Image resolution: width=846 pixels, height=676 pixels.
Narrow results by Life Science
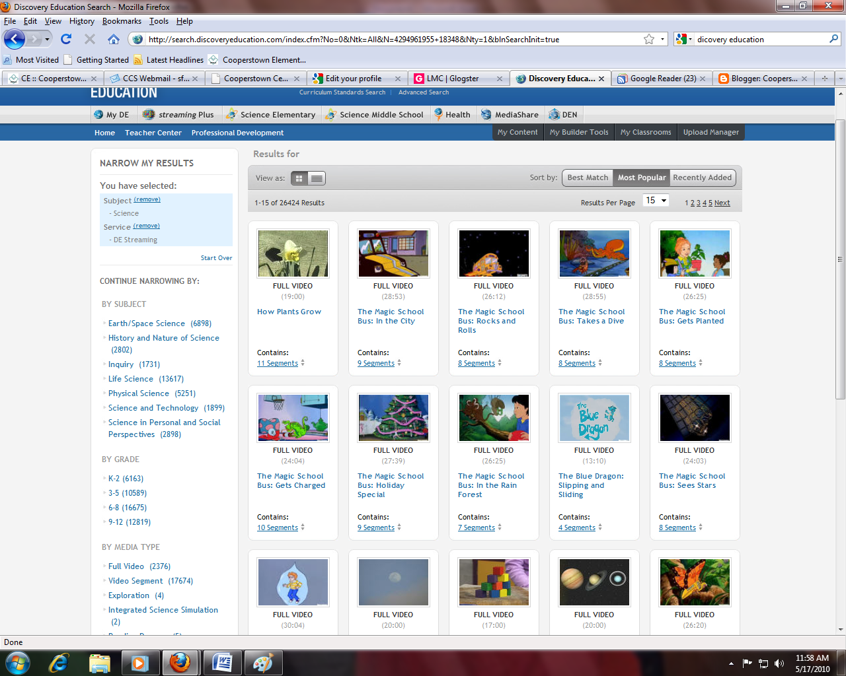click(x=146, y=379)
